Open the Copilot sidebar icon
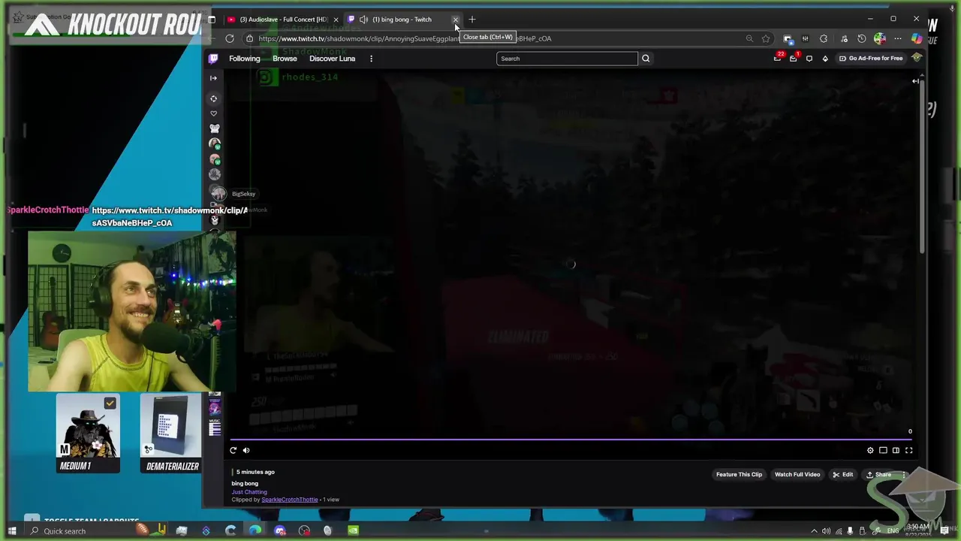 (917, 38)
